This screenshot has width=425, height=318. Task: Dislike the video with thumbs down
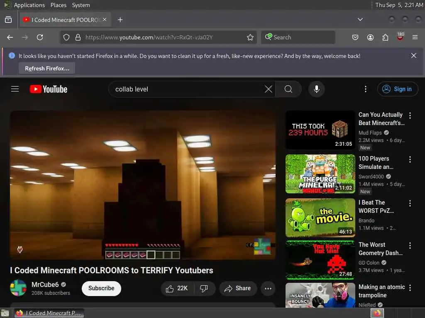coord(204,289)
